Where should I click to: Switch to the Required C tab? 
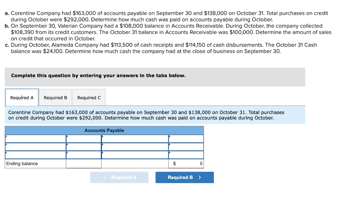pos(89,97)
